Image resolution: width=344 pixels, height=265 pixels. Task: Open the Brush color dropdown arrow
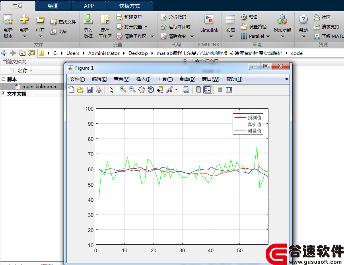point(176,90)
